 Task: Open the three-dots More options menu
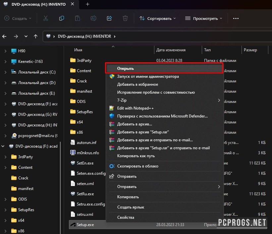(x=236, y=19)
